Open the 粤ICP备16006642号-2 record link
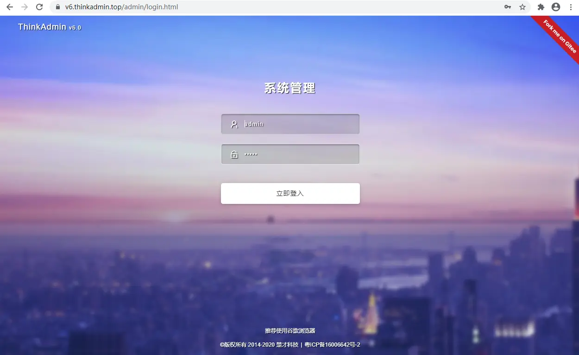 (x=332, y=345)
